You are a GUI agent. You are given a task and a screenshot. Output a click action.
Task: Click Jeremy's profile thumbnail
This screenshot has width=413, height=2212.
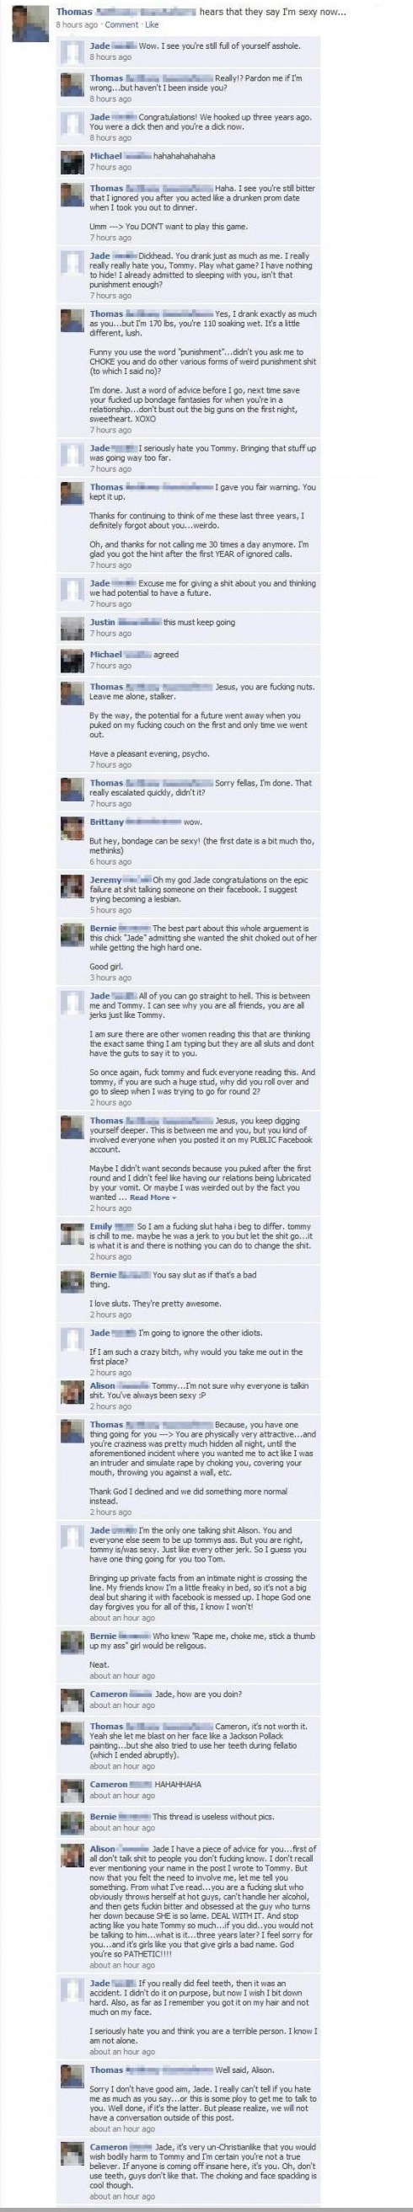(x=72, y=886)
